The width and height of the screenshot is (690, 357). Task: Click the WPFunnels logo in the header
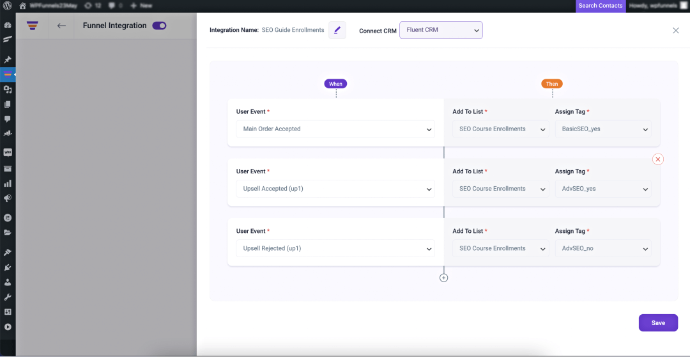tap(32, 26)
